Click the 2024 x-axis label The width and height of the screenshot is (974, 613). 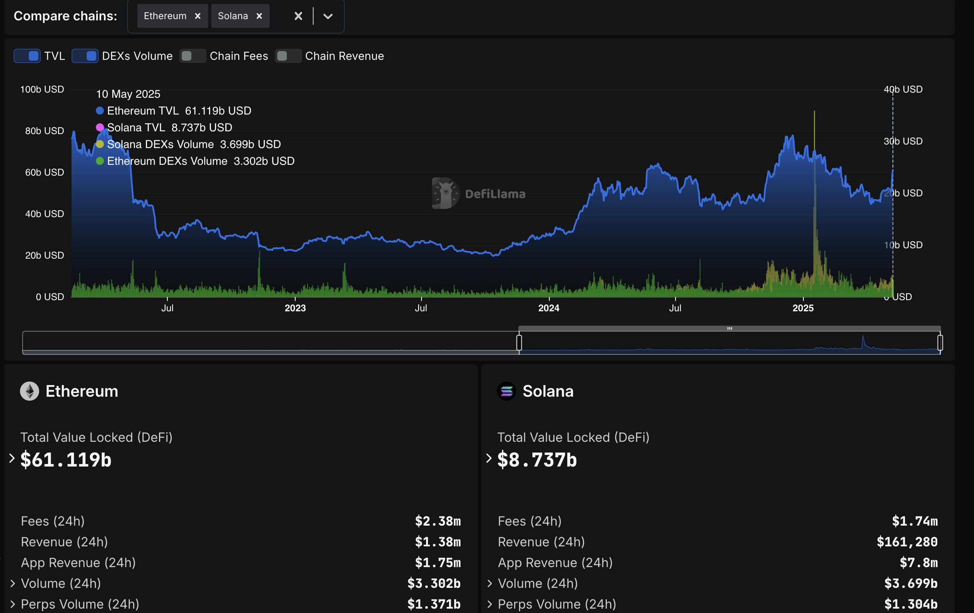point(549,308)
